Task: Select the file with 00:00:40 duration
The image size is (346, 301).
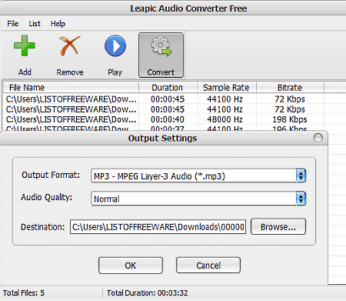Action: [164, 119]
